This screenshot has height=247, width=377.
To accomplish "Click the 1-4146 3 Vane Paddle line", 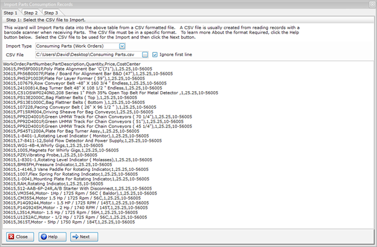I will click(76, 170).
